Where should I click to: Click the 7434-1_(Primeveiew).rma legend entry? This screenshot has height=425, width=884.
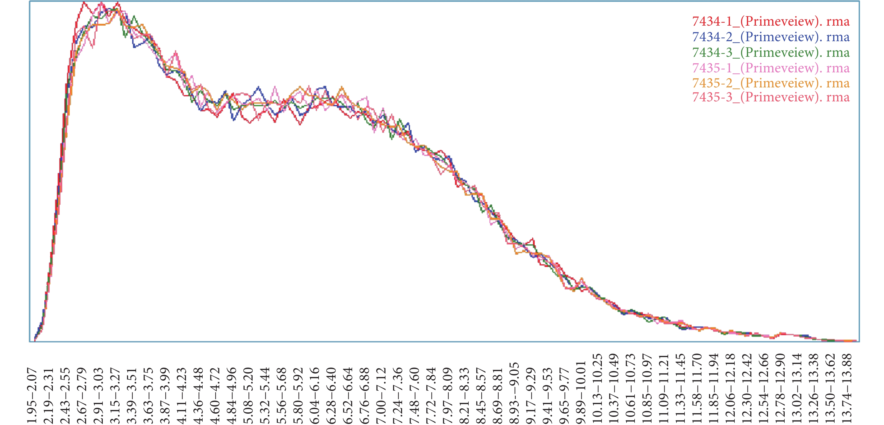coord(771,22)
